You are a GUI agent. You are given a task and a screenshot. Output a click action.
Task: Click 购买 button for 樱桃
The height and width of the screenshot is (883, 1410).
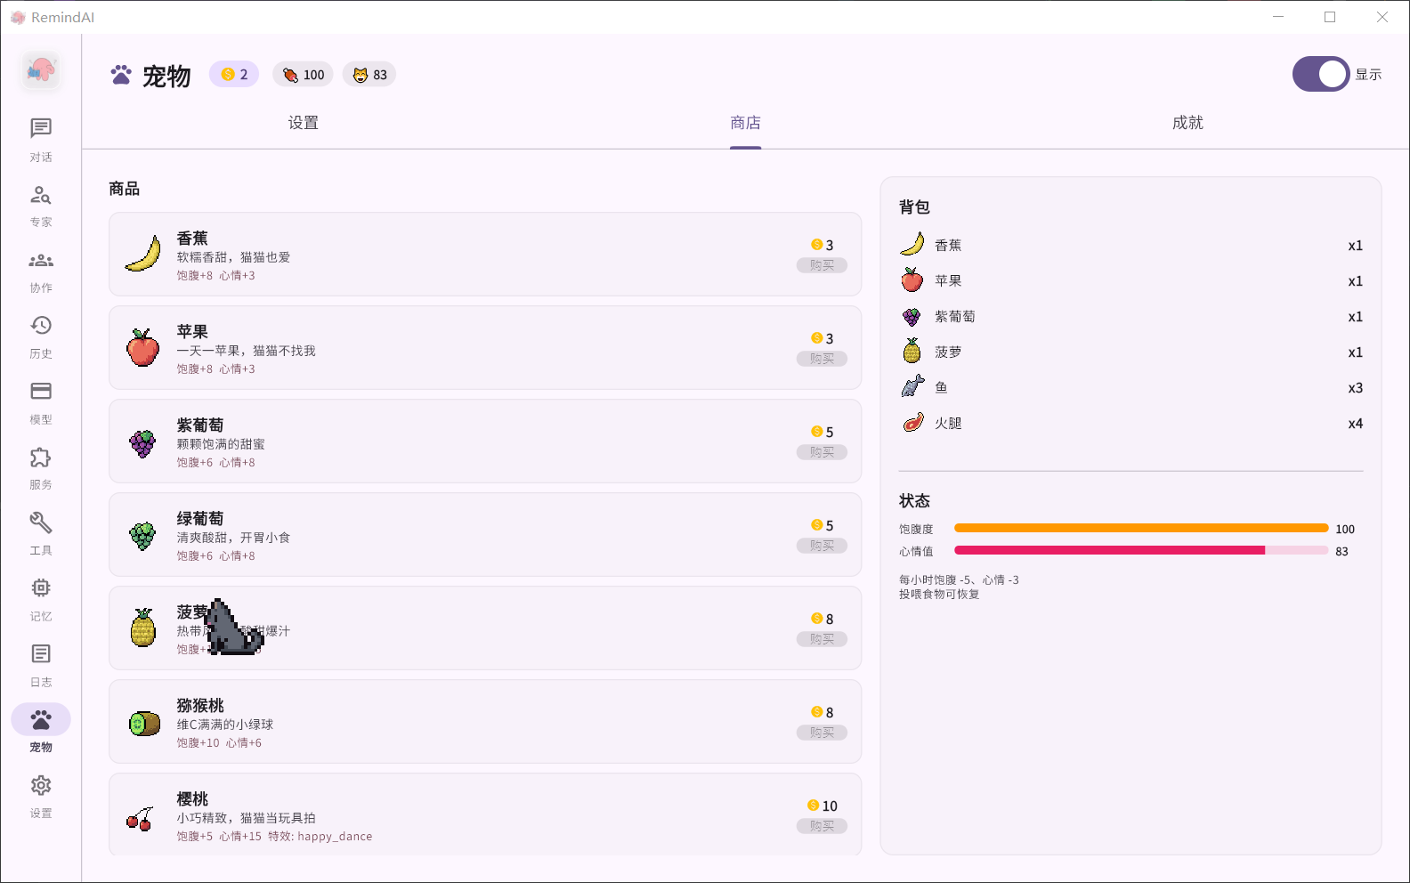[x=822, y=826]
